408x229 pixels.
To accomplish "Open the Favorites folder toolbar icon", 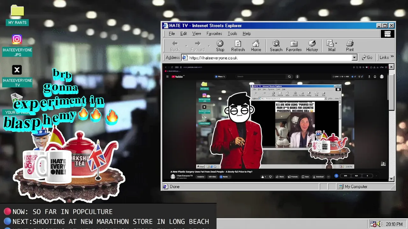I will [294, 43].
